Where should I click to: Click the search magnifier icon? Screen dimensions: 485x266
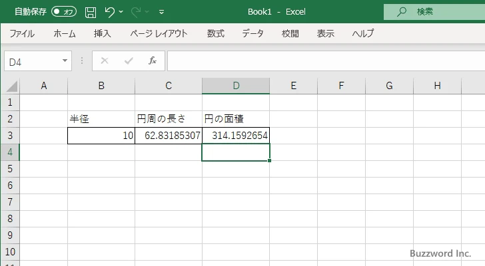click(x=402, y=12)
